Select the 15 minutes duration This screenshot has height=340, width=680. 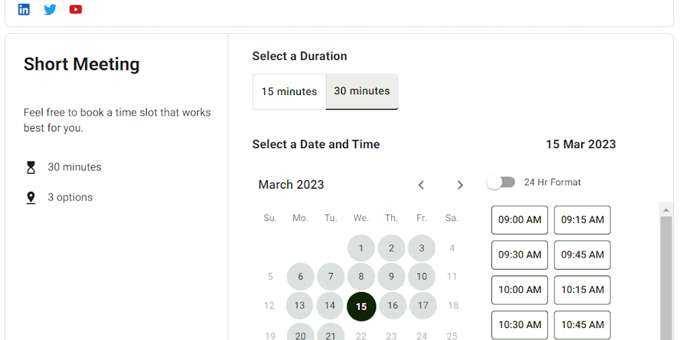(x=289, y=92)
